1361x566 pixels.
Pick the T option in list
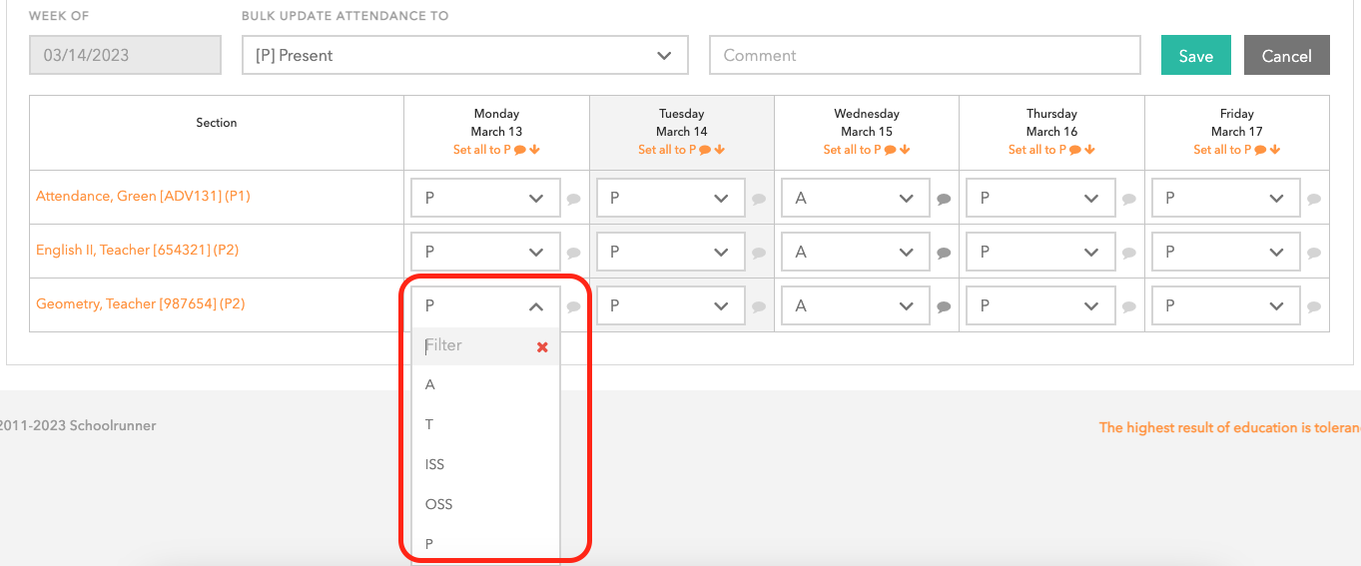(x=430, y=424)
